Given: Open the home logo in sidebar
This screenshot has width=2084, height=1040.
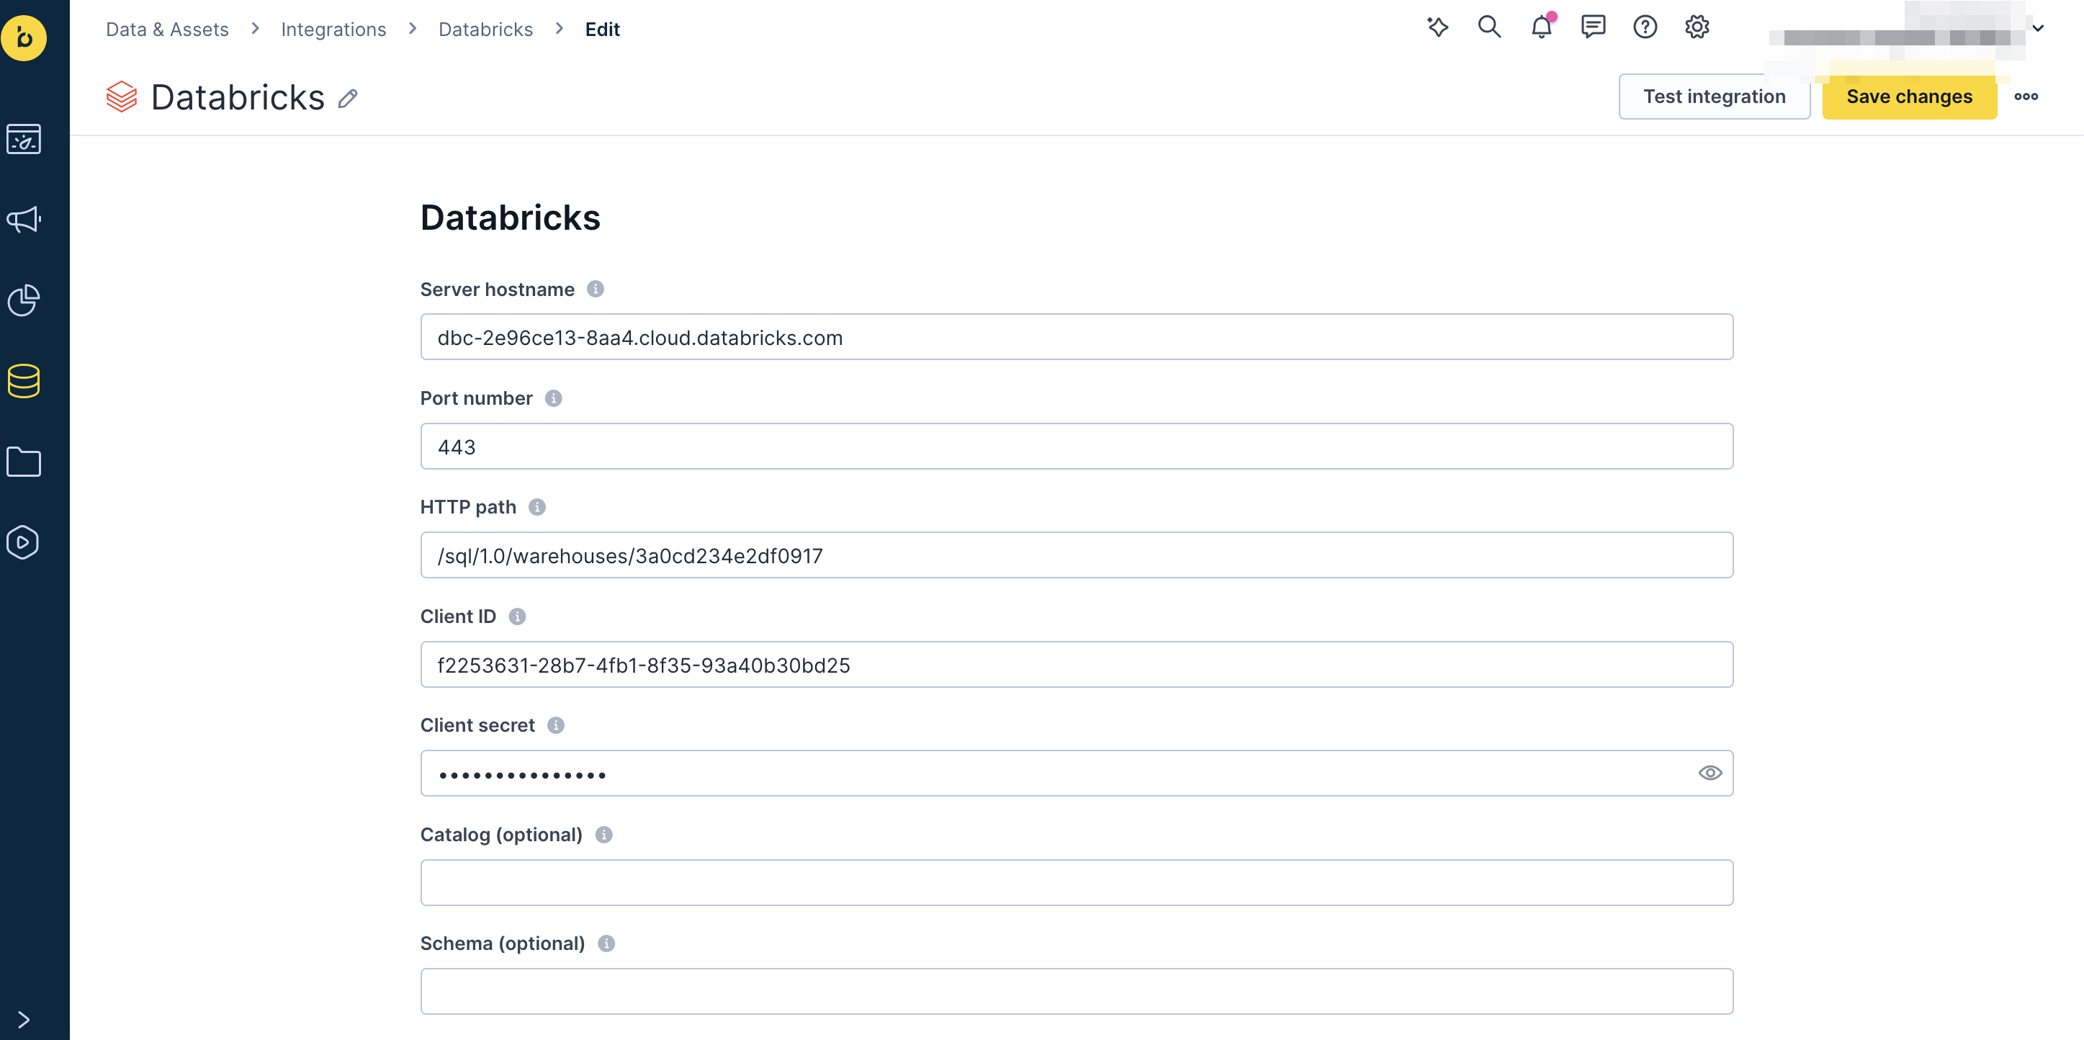Looking at the screenshot, I should (24, 37).
